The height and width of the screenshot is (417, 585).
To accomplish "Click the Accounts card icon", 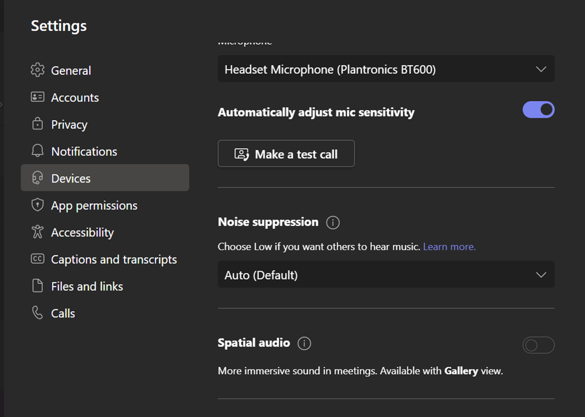I will pyautogui.click(x=38, y=97).
